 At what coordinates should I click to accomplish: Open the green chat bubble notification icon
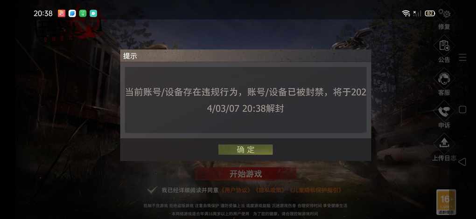tap(93, 13)
